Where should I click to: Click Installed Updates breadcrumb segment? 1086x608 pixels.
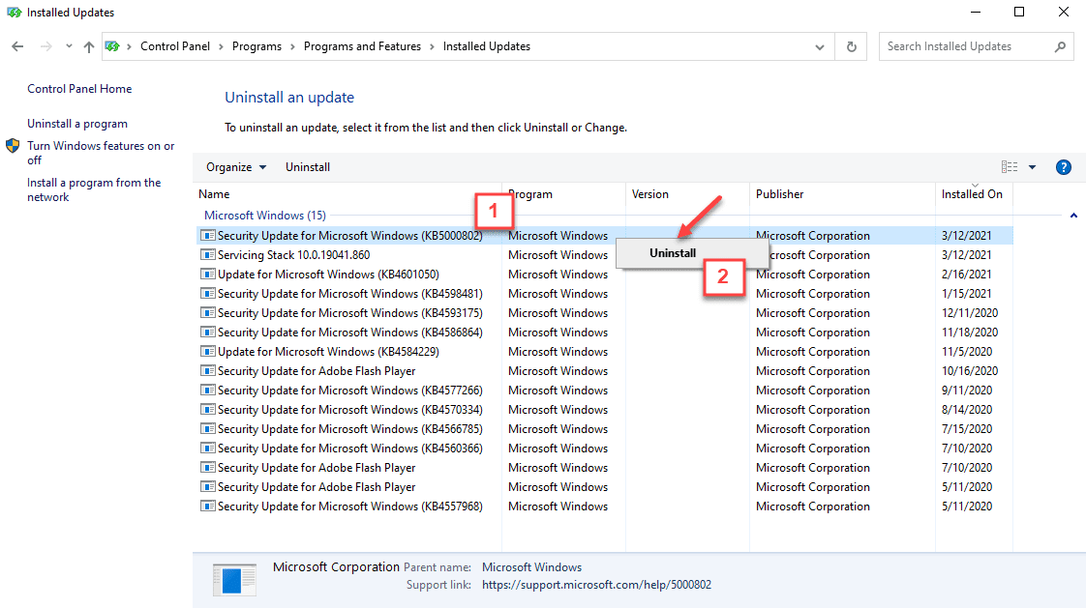pos(487,46)
